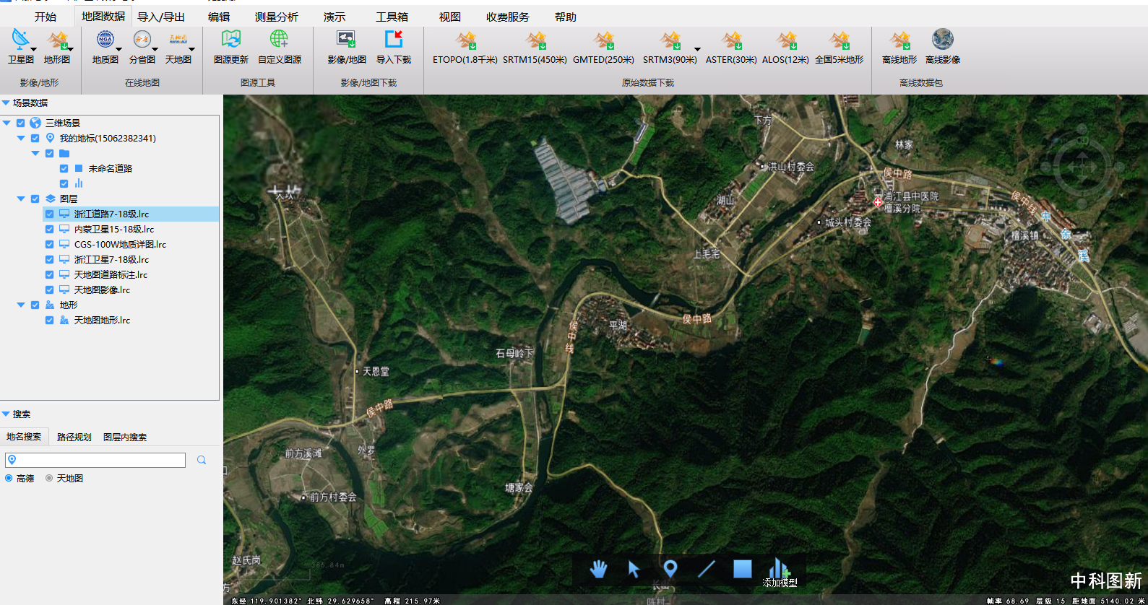Click 图源更新 map source update icon
This screenshot has width=1148, height=605.
231,40
